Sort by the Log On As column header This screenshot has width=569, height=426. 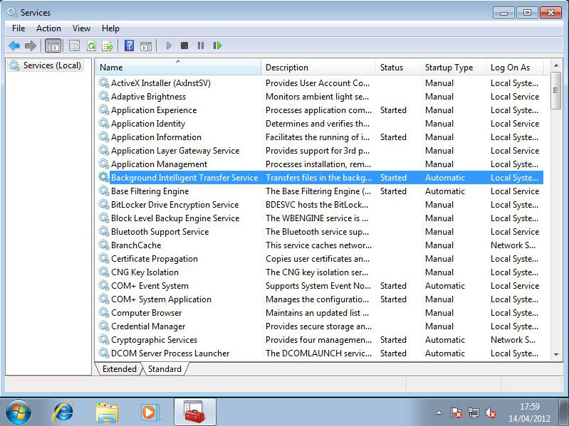pyautogui.click(x=515, y=68)
